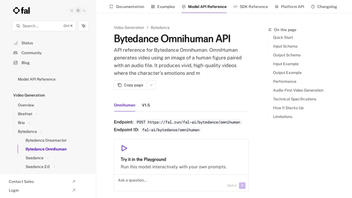This screenshot has height=198, width=352.
Task: Jump to Quick Start section
Action: [x=283, y=38]
